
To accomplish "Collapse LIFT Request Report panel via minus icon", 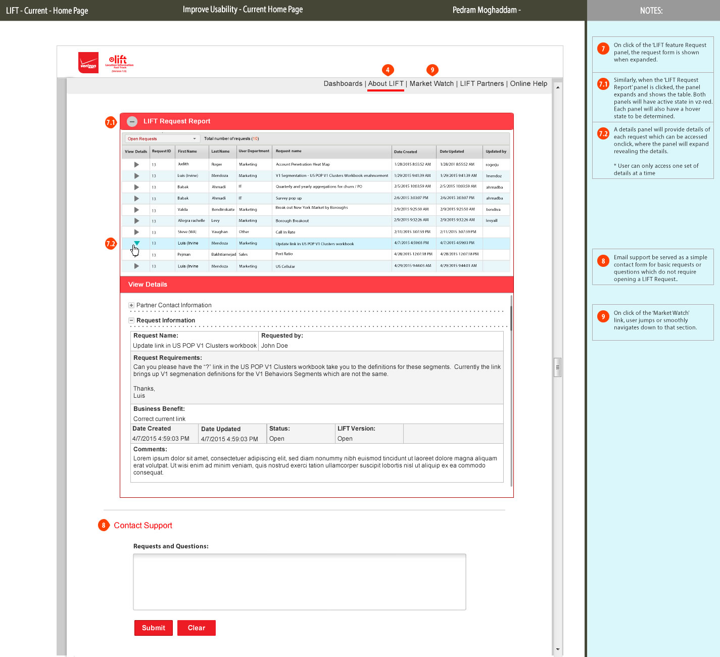I will click(x=132, y=121).
